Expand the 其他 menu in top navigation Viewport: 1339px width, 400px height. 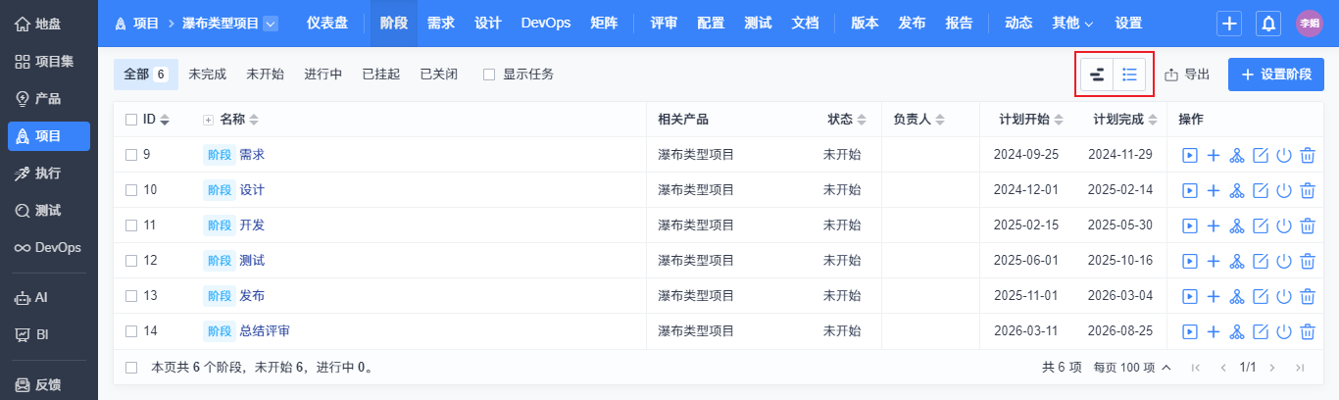point(1073,24)
